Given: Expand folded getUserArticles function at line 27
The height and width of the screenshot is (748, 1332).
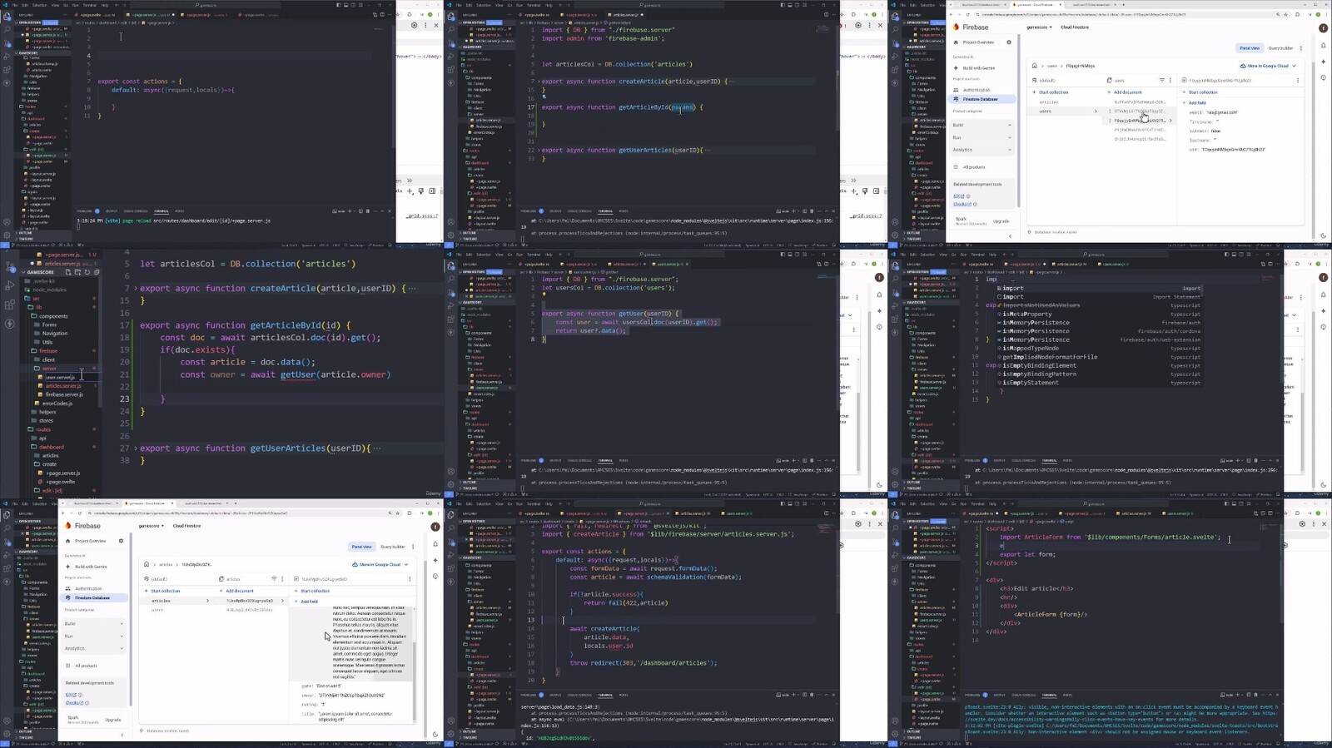Looking at the screenshot, I should coord(135,448).
